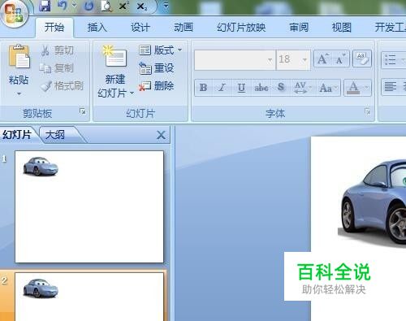Switch to the 幻灯片 pane tab
406x321 pixels.
point(17,135)
